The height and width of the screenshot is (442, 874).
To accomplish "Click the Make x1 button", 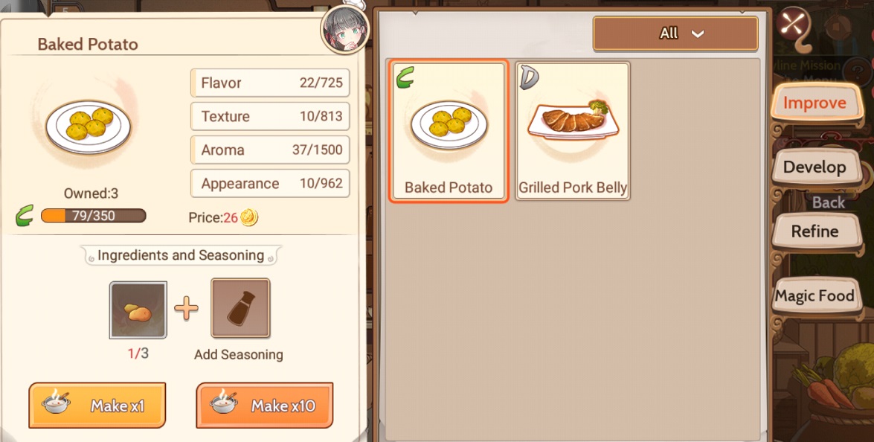I will 97,406.
